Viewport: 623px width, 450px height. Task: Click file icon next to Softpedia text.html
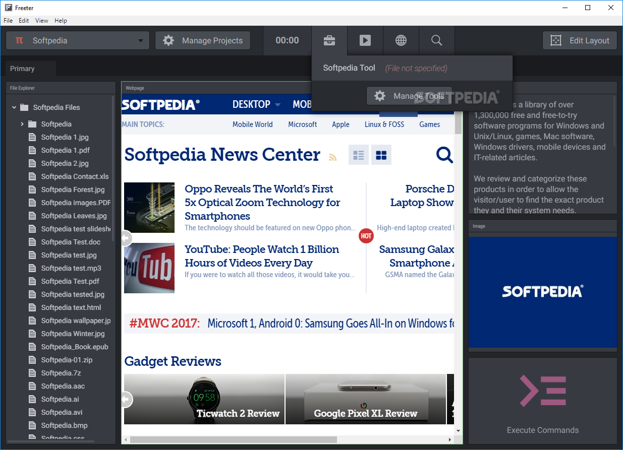(32, 307)
